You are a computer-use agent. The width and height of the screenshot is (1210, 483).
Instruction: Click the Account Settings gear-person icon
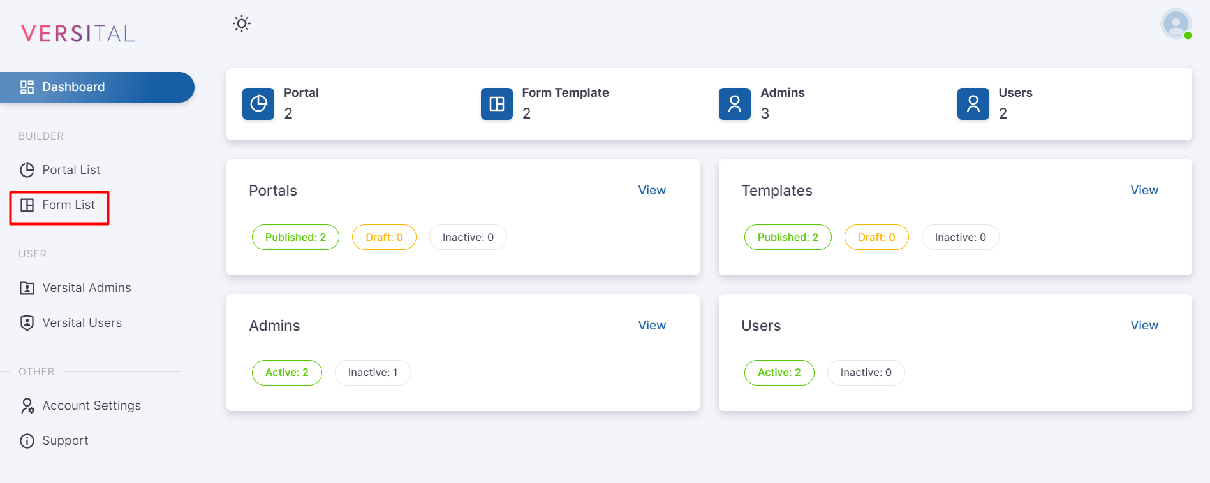coord(27,406)
